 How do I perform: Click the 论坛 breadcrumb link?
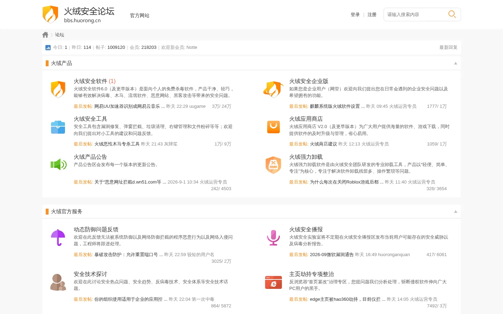coord(60,35)
